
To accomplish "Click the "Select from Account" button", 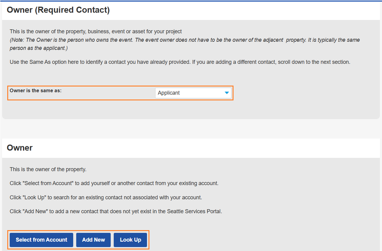I will click(41, 240).
